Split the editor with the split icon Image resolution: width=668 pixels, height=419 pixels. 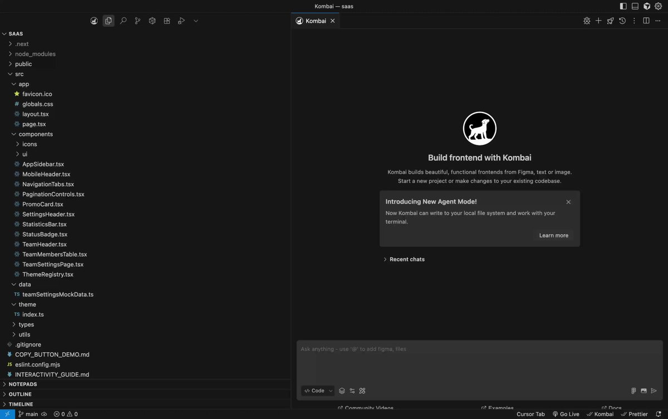(646, 21)
